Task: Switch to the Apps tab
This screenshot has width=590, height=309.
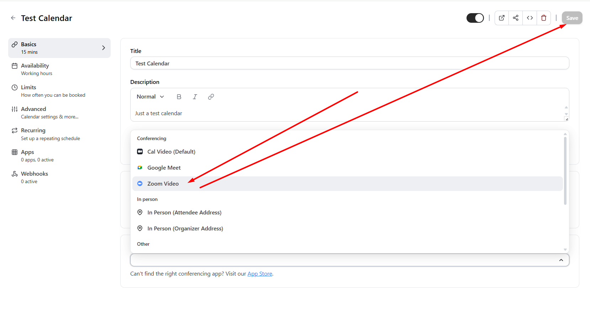Action: 59,156
